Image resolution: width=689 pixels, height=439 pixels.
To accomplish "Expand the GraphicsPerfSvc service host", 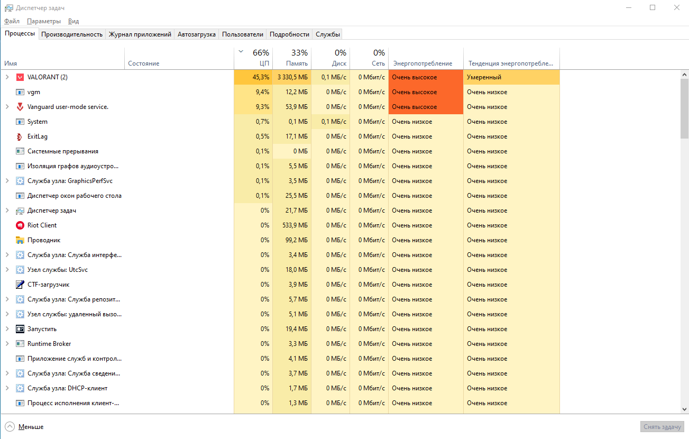I will [x=7, y=181].
